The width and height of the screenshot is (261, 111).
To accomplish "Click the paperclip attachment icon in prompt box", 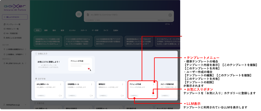I will click(87, 15).
